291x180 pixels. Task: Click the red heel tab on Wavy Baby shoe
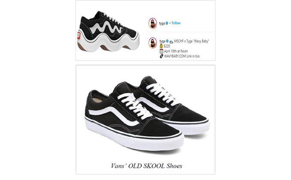(79, 36)
